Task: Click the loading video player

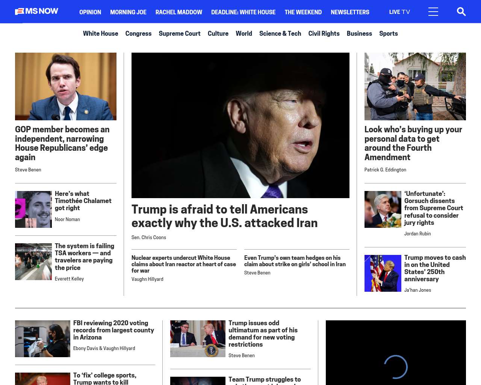Action: (x=395, y=353)
